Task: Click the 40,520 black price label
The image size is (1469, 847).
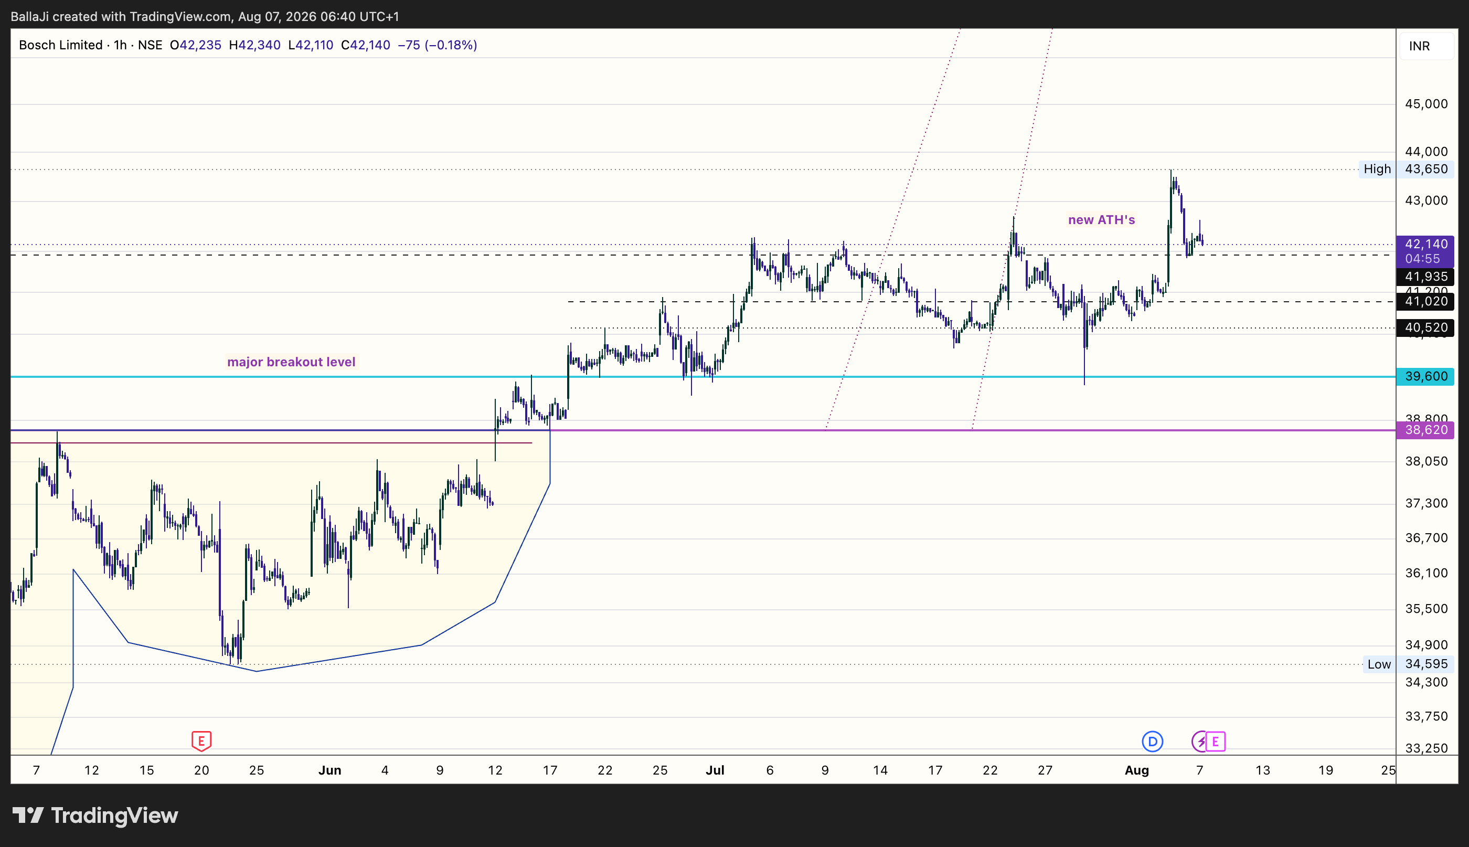Action: pyautogui.click(x=1425, y=327)
